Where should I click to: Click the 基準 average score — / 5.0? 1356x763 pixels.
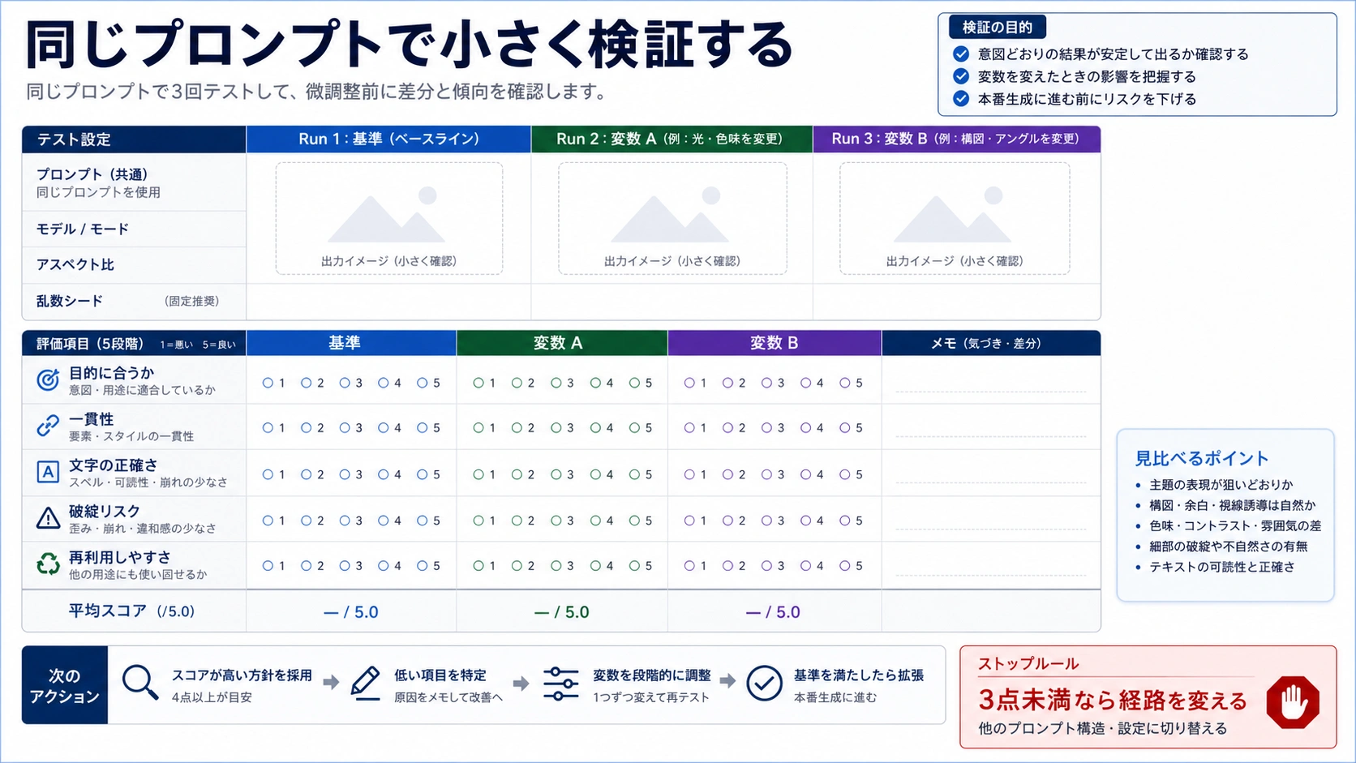pos(351,612)
